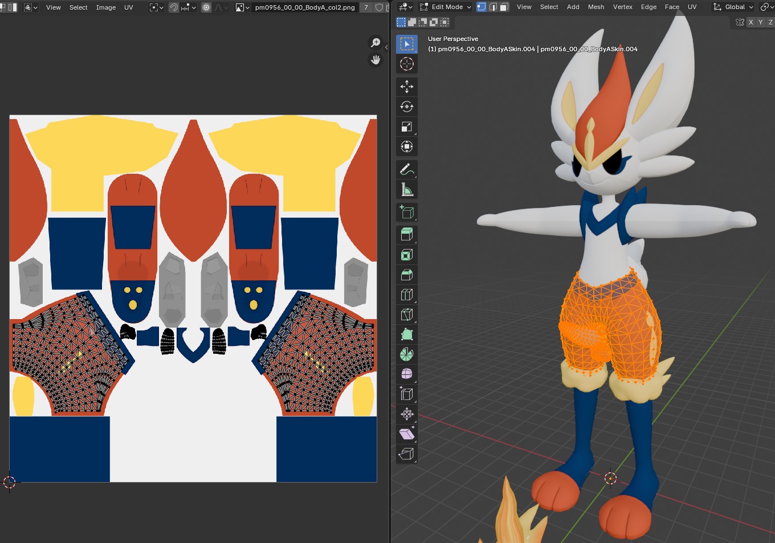Click the image name field pm0956_00_00_BodyA_col2.png
Viewport: 775px width, 543px height.
[x=305, y=7]
